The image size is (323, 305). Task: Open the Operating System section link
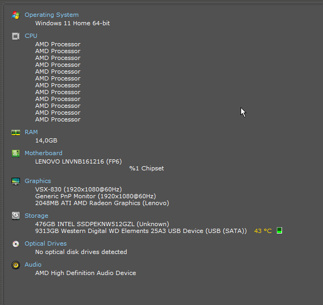(x=51, y=15)
